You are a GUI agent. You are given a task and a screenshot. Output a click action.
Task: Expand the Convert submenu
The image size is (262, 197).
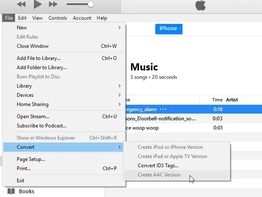pos(63,147)
